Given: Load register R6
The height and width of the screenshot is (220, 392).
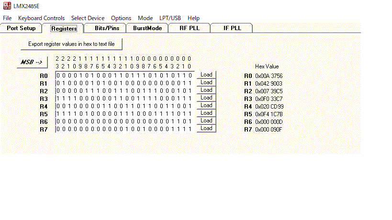Looking at the screenshot, I should coord(206,121).
